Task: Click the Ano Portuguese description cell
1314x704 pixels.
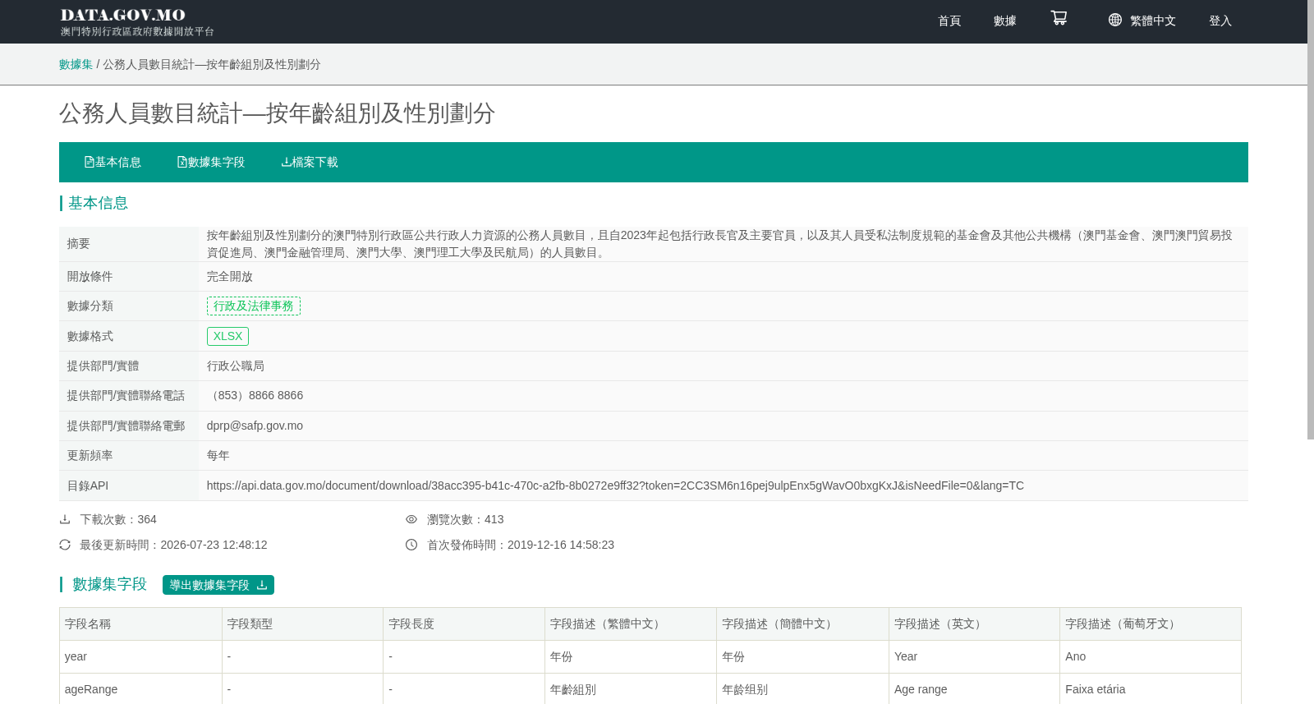Action: 1151,656
